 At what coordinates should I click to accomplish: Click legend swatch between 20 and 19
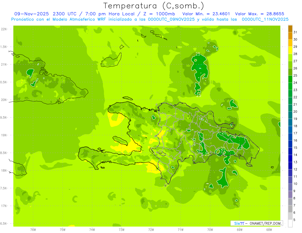pyautogui.click(x=290, y=115)
